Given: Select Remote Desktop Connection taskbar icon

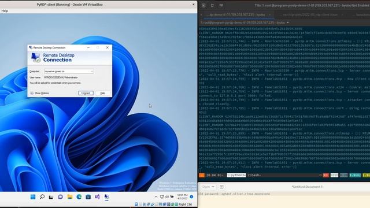Looking at the screenshot, I should click(x=106, y=196).
